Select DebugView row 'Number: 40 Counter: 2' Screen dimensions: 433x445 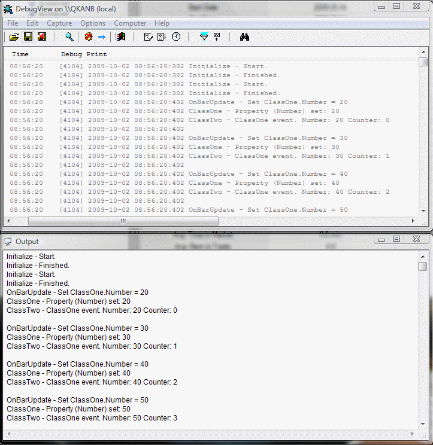pyautogui.click(x=211, y=192)
